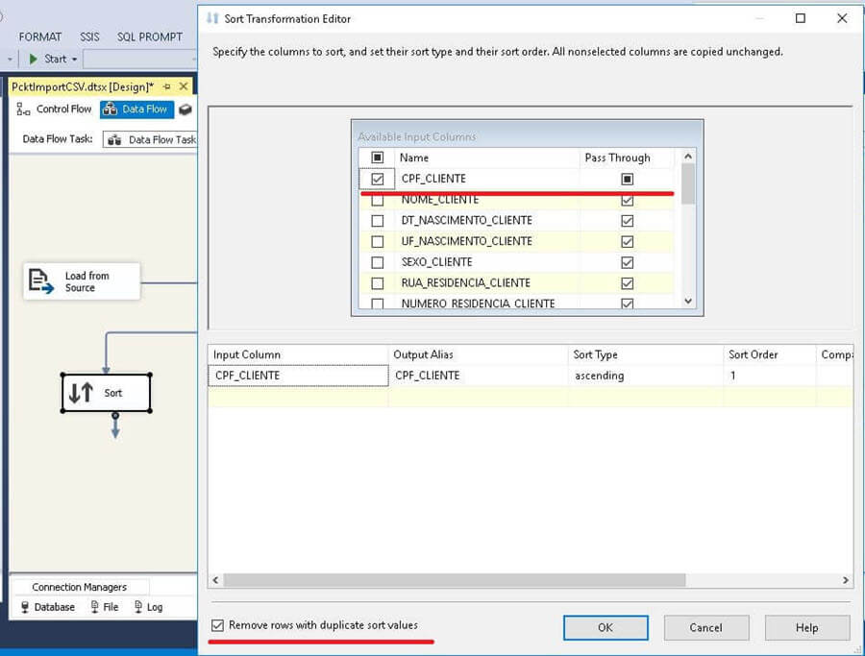Screen dimensions: 865x656
Task: Edit the CPF_CLIENTE Output Alias cell
Action: [x=479, y=376]
